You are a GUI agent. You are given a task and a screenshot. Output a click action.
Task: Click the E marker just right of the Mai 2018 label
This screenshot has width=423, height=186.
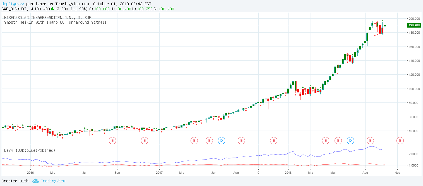[338, 141]
